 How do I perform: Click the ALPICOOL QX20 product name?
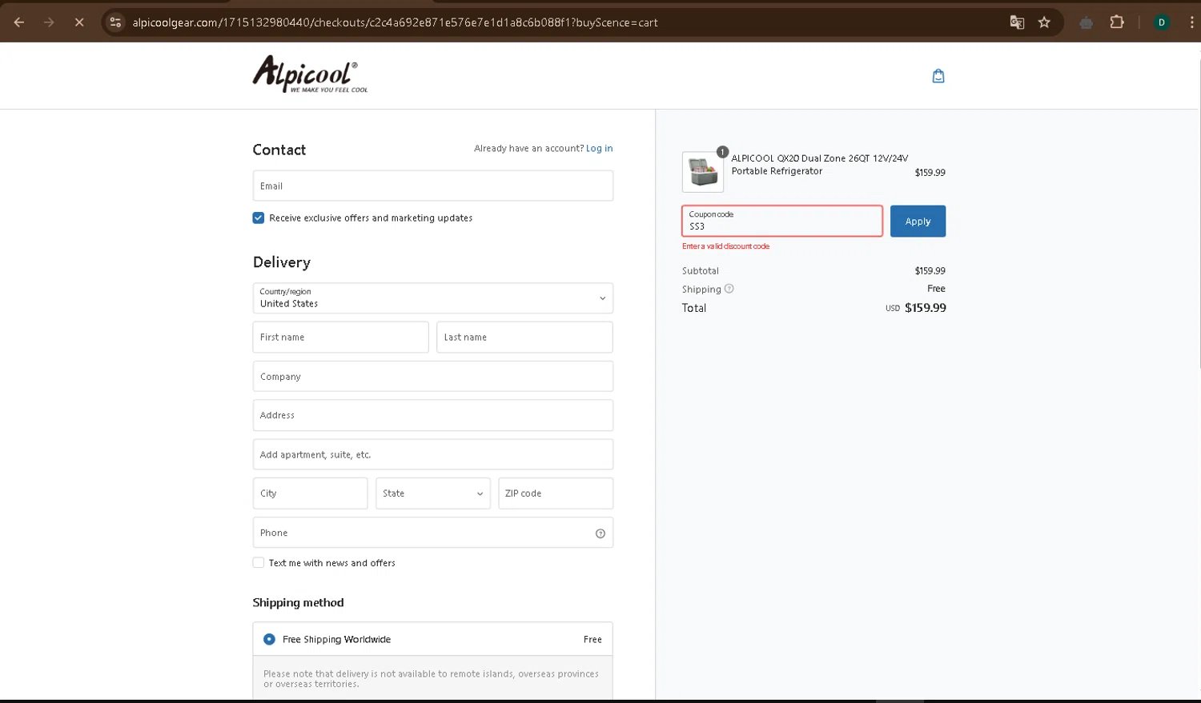coord(819,165)
